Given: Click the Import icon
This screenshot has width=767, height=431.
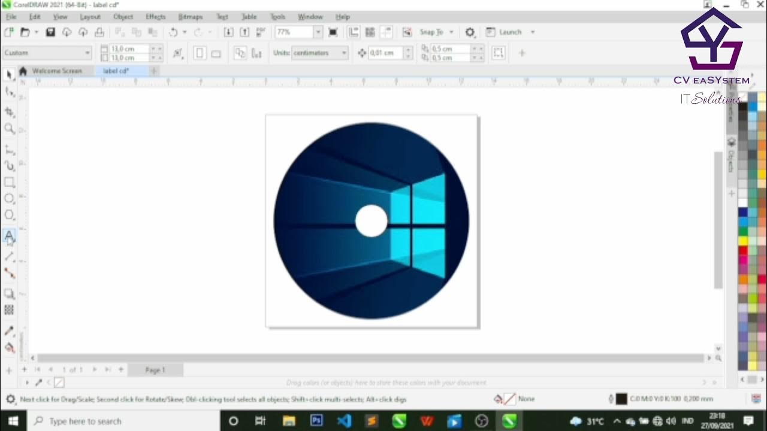Looking at the screenshot, I should click(228, 32).
